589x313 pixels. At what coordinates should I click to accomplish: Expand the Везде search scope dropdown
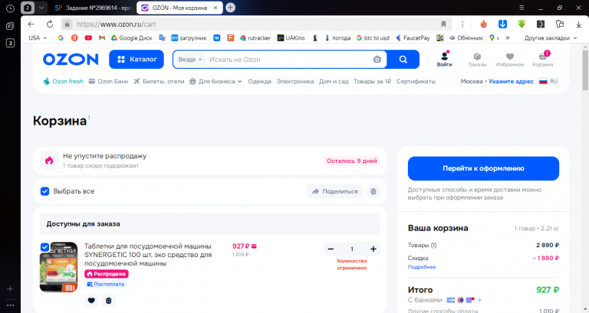click(x=189, y=60)
